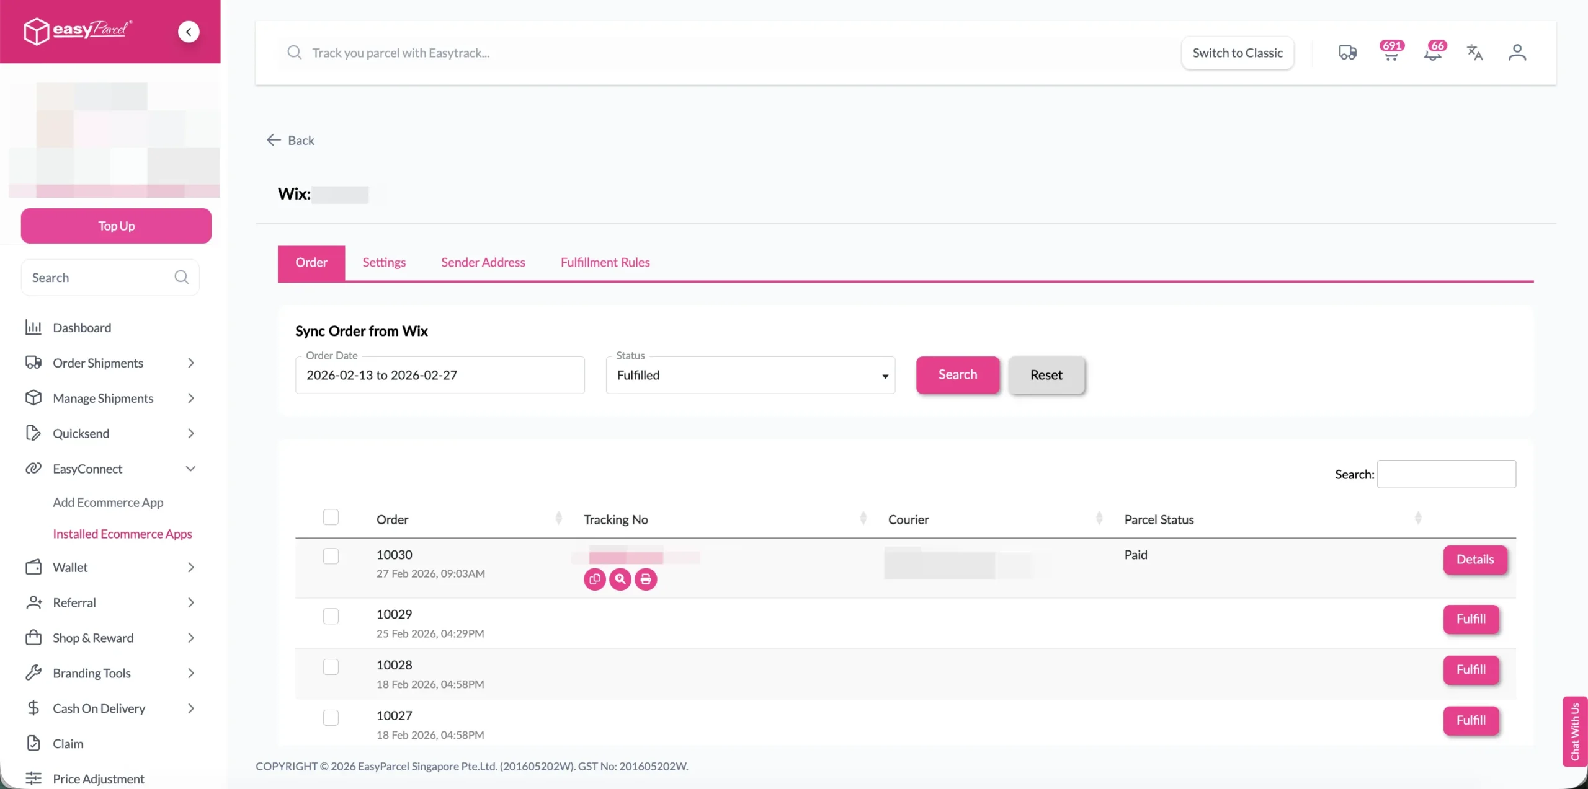The image size is (1588, 789).
Task: Select the checkbox for order 10027
Action: pyautogui.click(x=331, y=717)
